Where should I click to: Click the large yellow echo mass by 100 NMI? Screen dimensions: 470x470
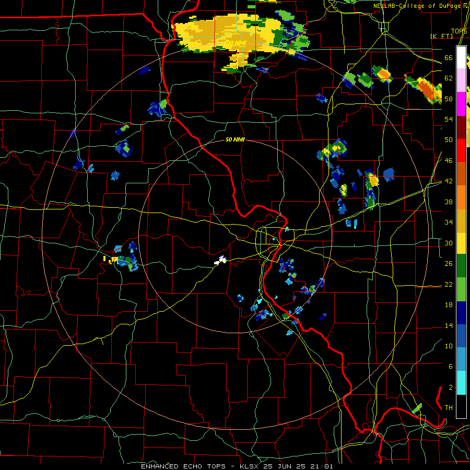(228, 34)
